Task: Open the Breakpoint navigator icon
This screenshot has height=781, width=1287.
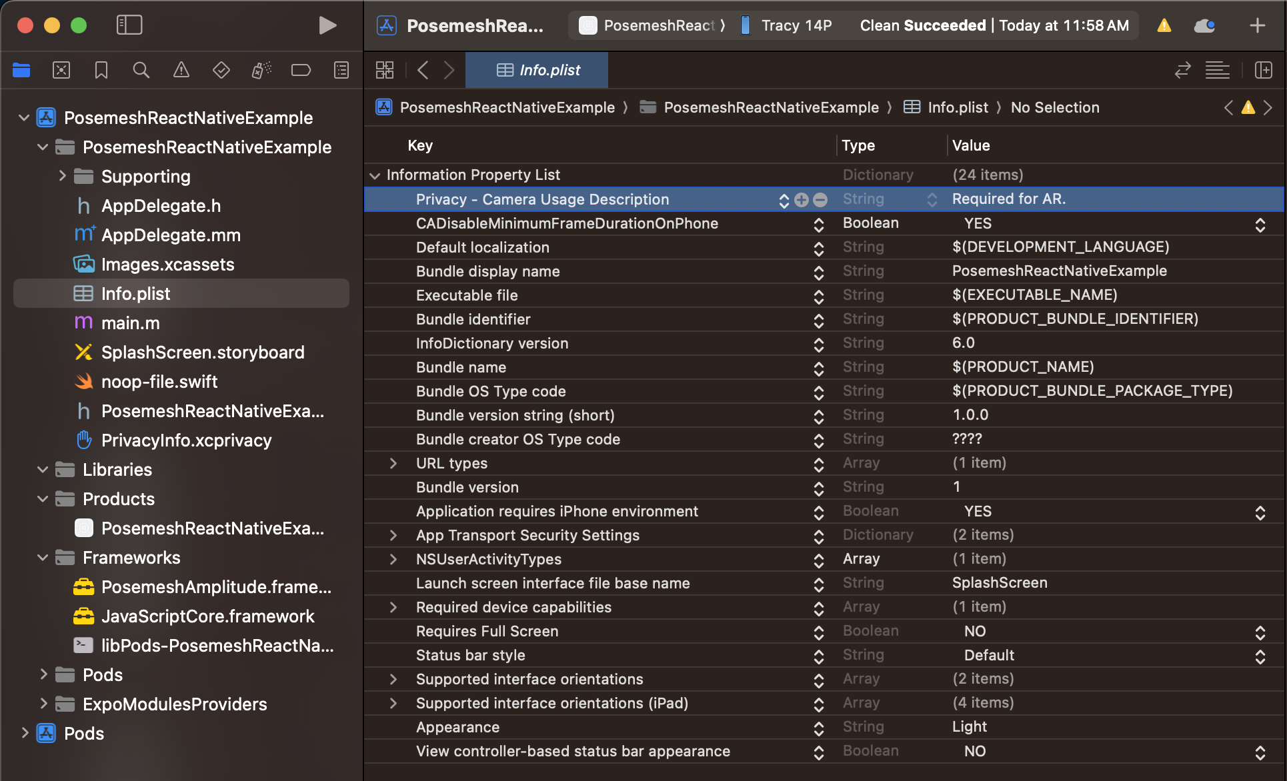Action: (301, 70)
